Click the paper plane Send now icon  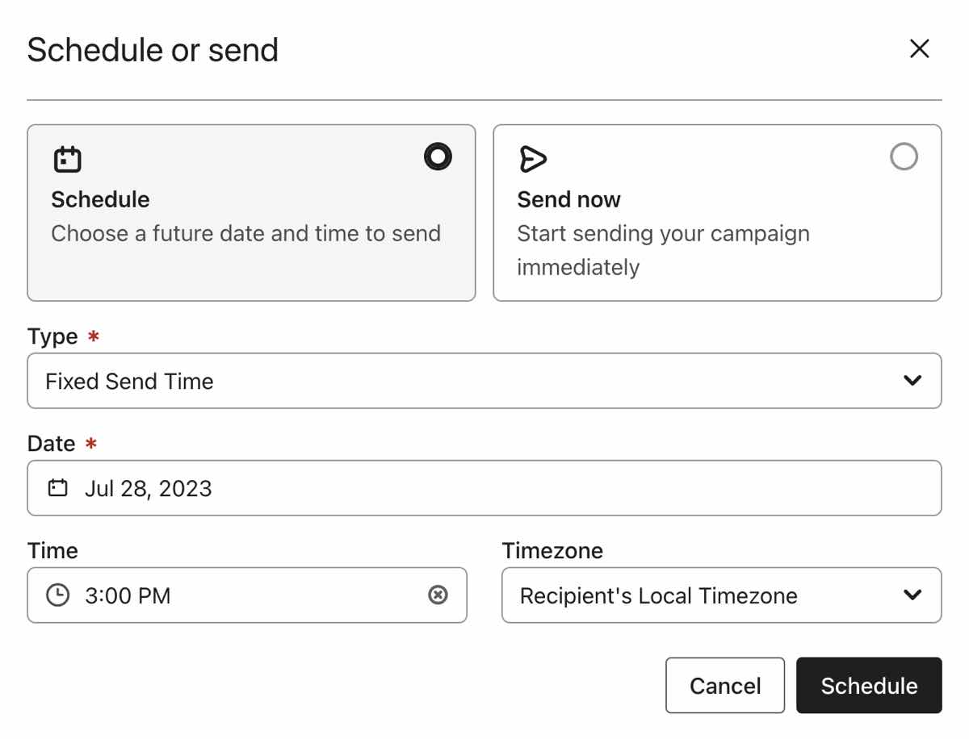[x=533, y=159]
